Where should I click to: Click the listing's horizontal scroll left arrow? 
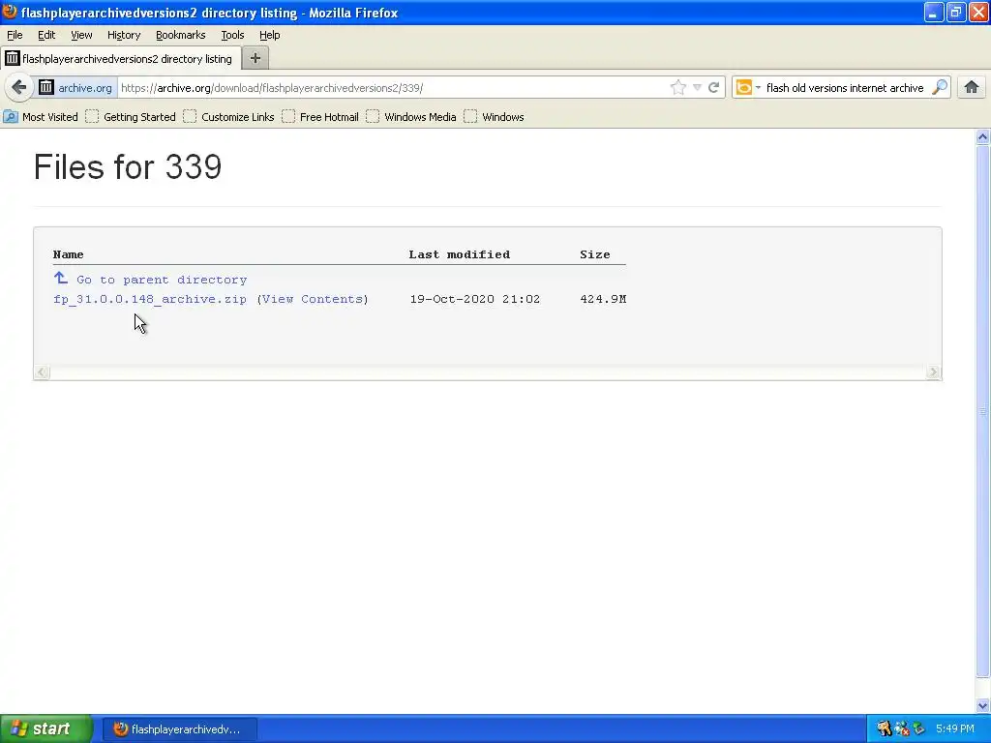pyautogui.click(x=42, y=372)
